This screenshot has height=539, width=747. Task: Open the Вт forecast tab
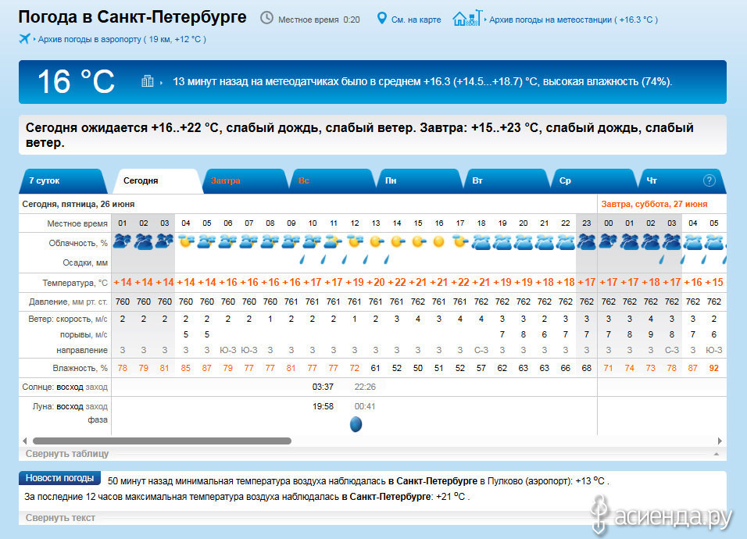click(x=507, y=181)
